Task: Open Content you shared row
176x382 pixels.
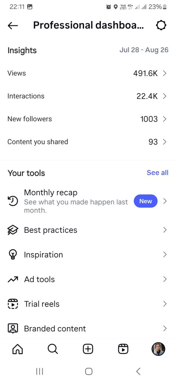Action: click(88, 142)
